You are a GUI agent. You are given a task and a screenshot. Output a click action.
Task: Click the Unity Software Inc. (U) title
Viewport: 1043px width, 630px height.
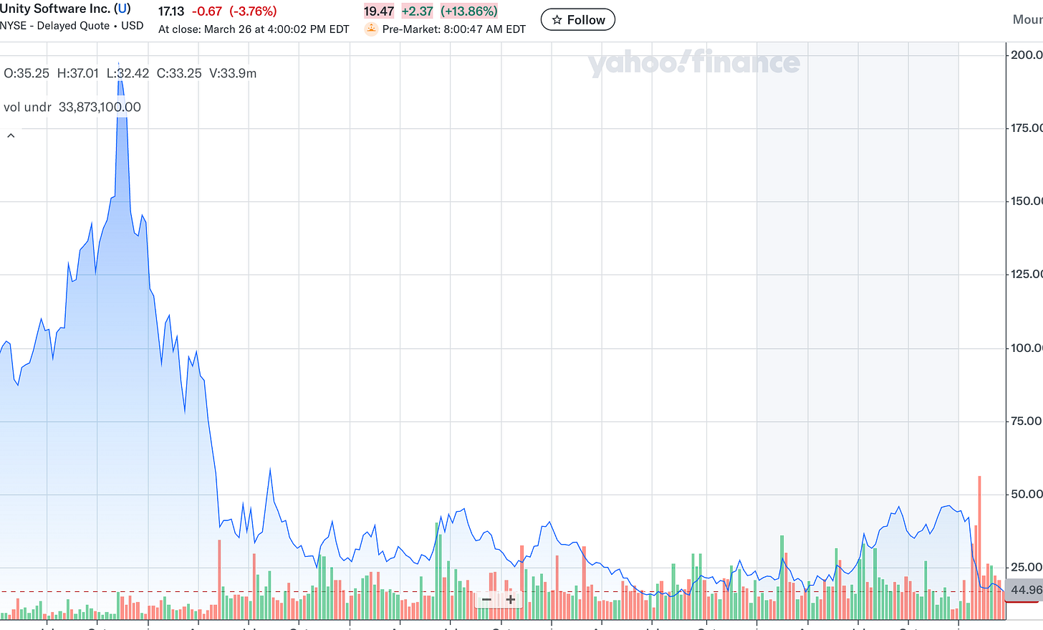(x=65, y=9)
